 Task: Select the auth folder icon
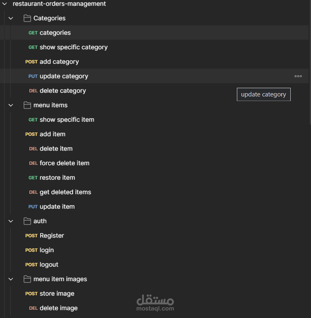click(x=27, y=221)
